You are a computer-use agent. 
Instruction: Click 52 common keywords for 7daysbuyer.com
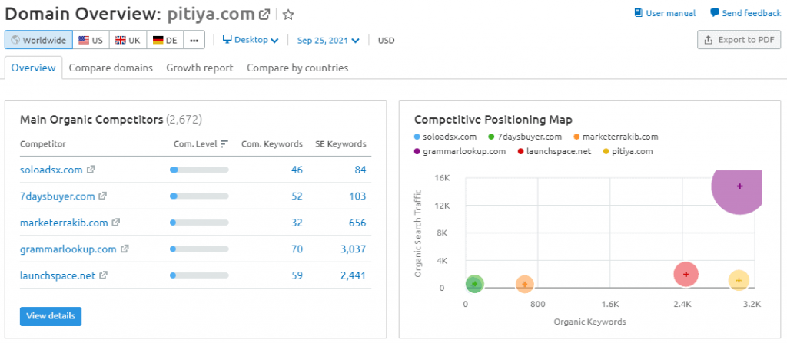tap(297, 196)
